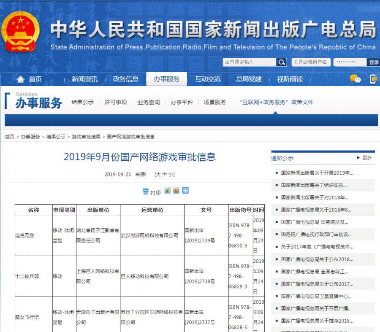
Task: Open the WeChat icon in navigation bar
Action: pos(355,79)
